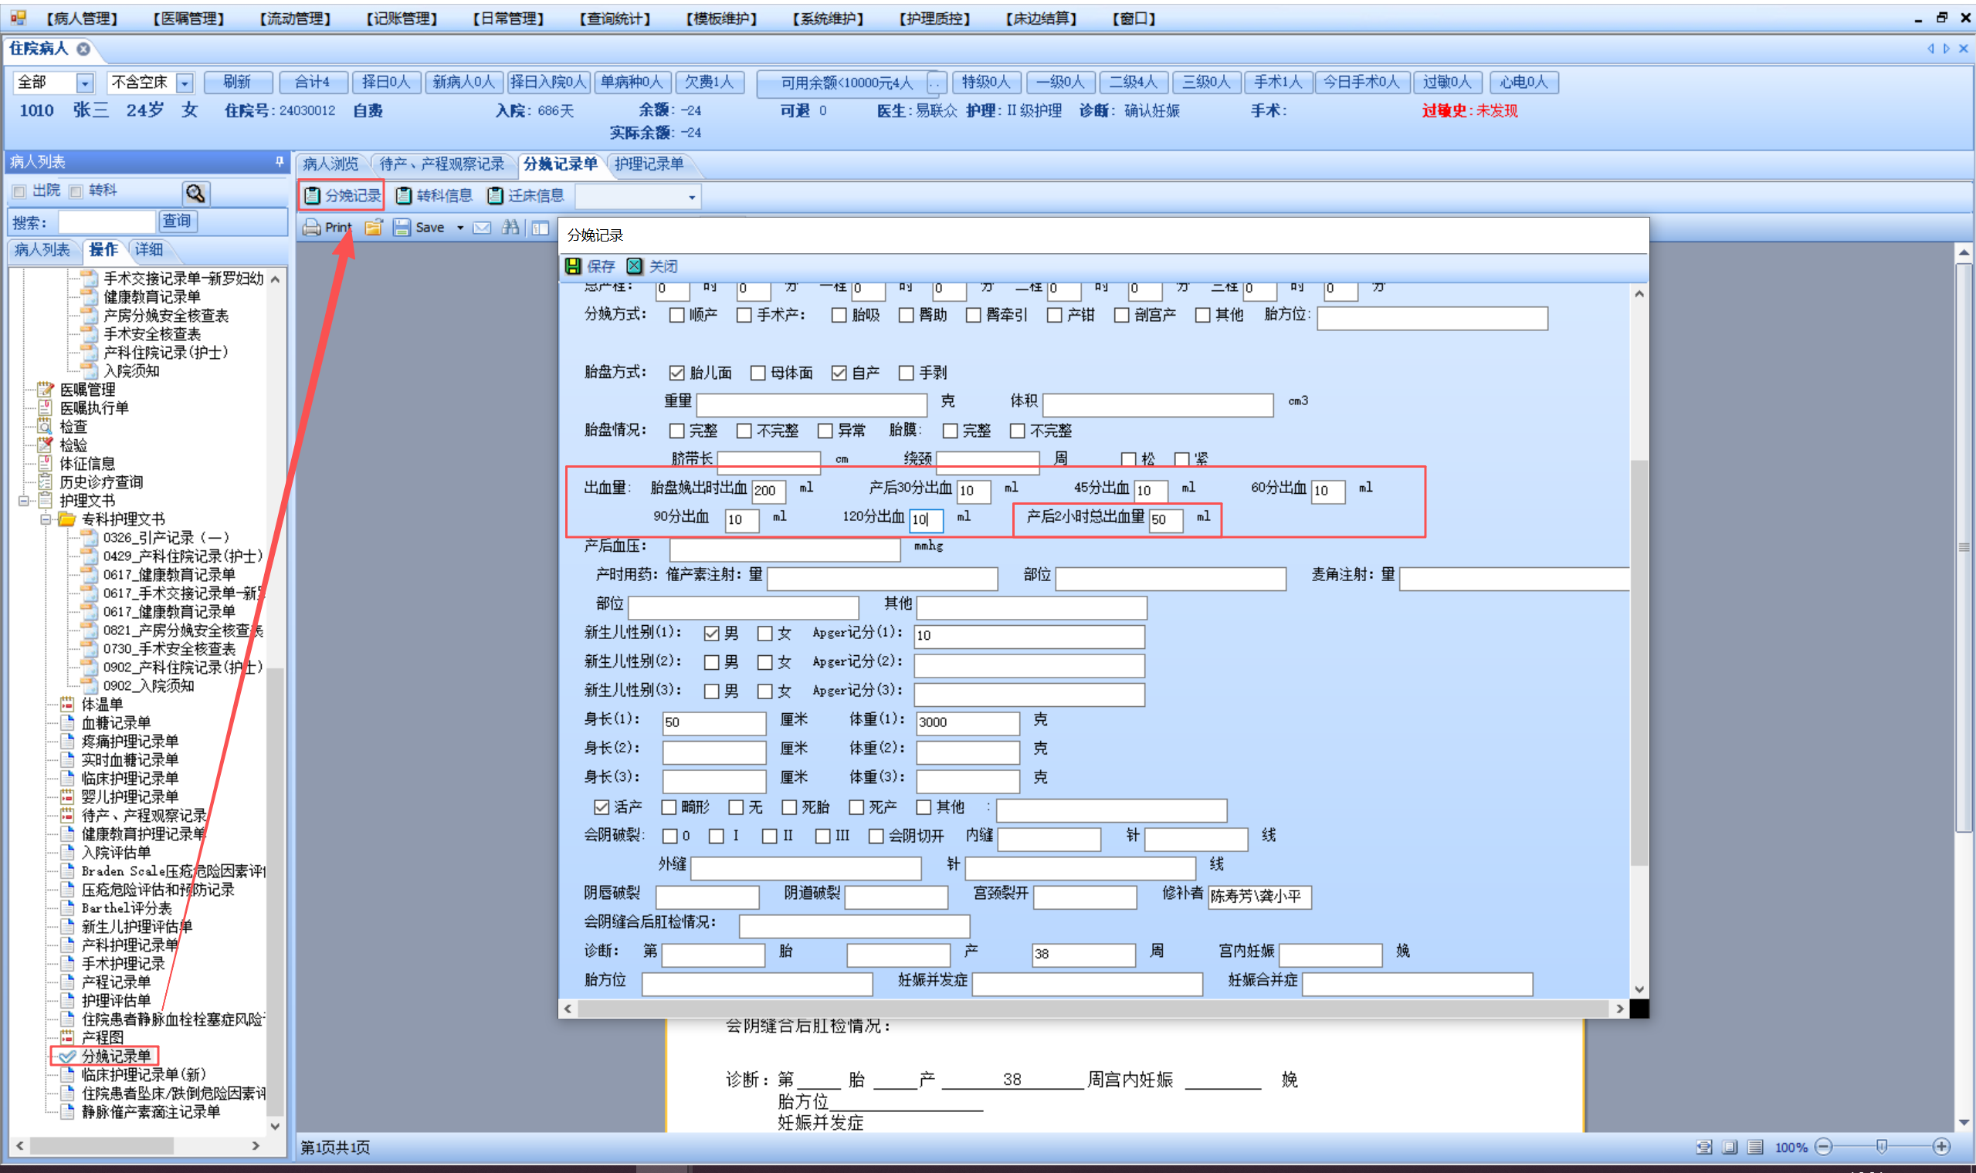The width and height of the screenshot is (1976, 1173).
Task: Click the Print printer icon
Action: [x=312, y=228]
